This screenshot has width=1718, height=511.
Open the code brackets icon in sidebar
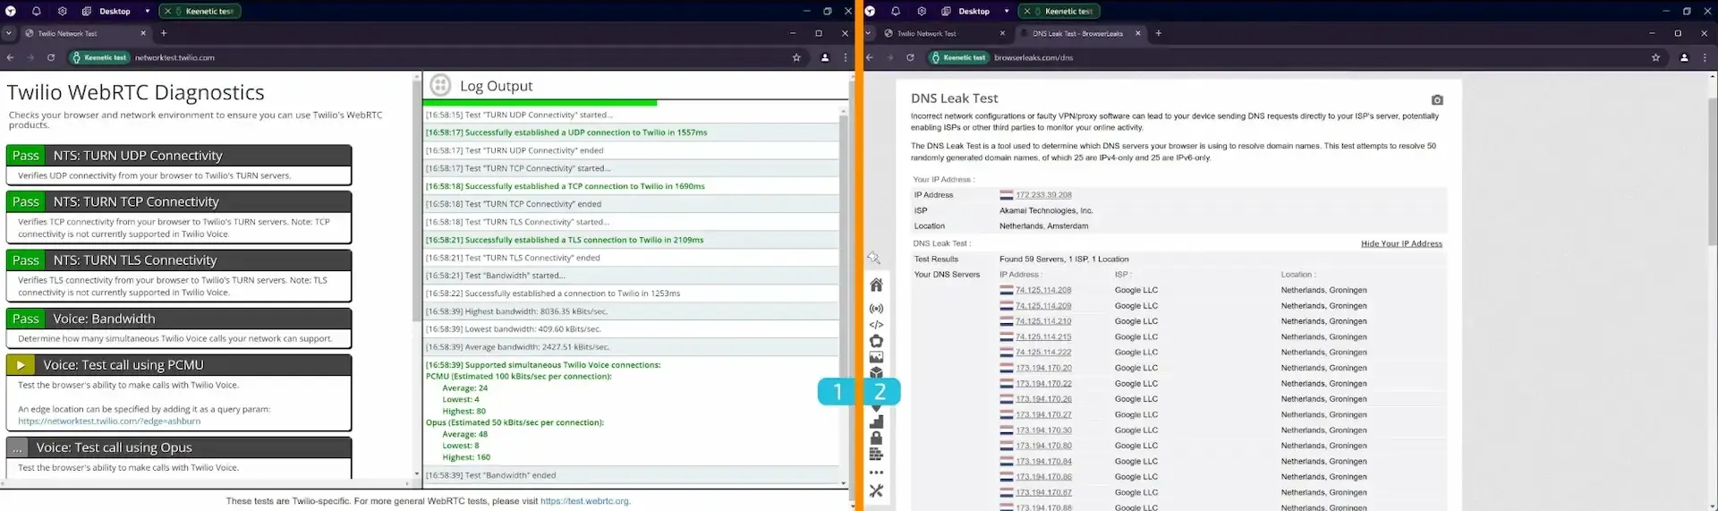876,325
